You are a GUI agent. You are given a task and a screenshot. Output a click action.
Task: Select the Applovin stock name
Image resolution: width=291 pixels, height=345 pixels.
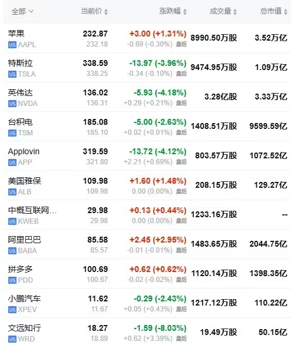click(24, 152)
